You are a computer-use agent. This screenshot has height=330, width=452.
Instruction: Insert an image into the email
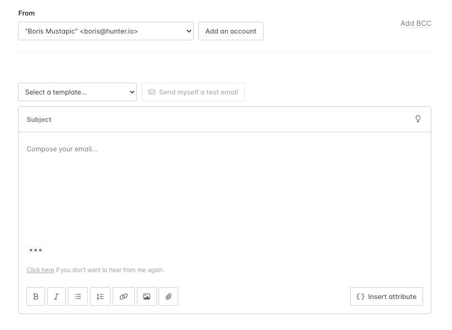[x=147, y=296]
